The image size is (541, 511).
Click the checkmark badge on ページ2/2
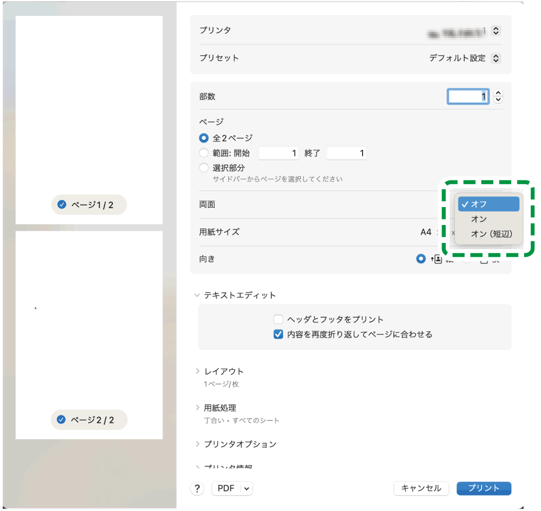(x=61, y=420)
